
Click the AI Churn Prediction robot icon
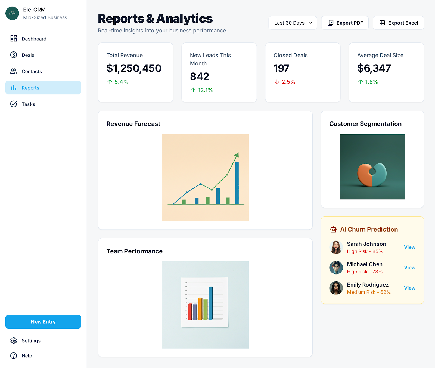point(334,229)
